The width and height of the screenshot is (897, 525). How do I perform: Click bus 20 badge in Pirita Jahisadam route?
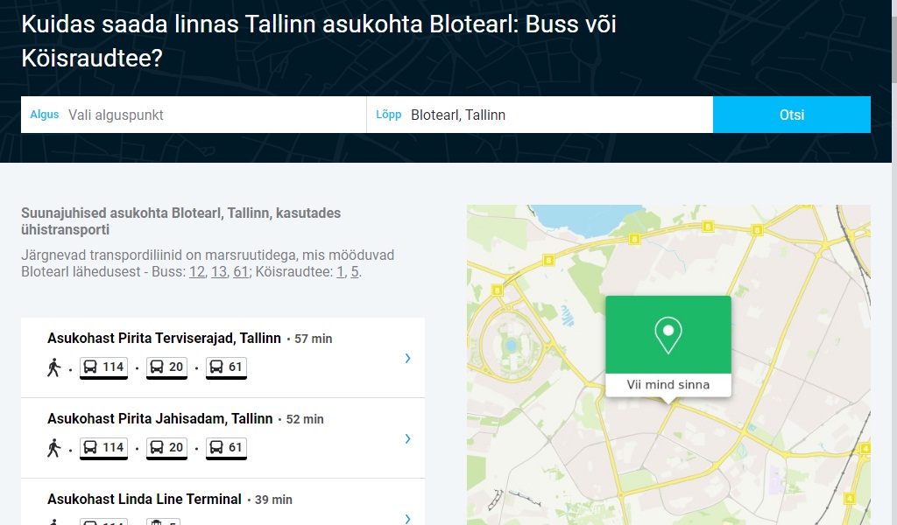tap(166, 448)
